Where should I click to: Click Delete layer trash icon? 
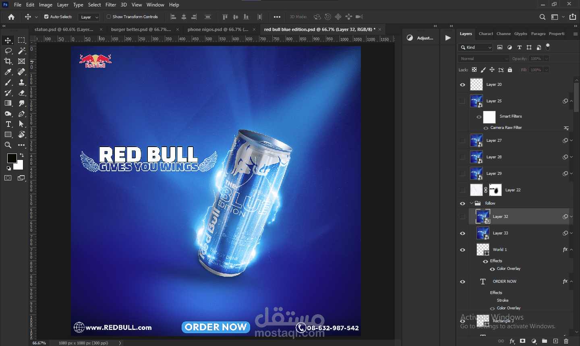coord(566,341)
